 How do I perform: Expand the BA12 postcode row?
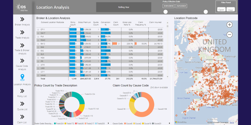(38, 43)
